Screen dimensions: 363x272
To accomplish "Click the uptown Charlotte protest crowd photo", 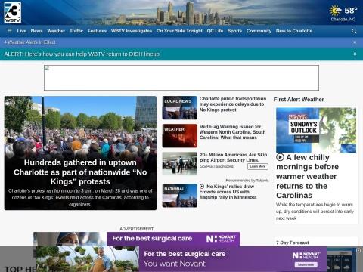I will [x=80, y=126].
